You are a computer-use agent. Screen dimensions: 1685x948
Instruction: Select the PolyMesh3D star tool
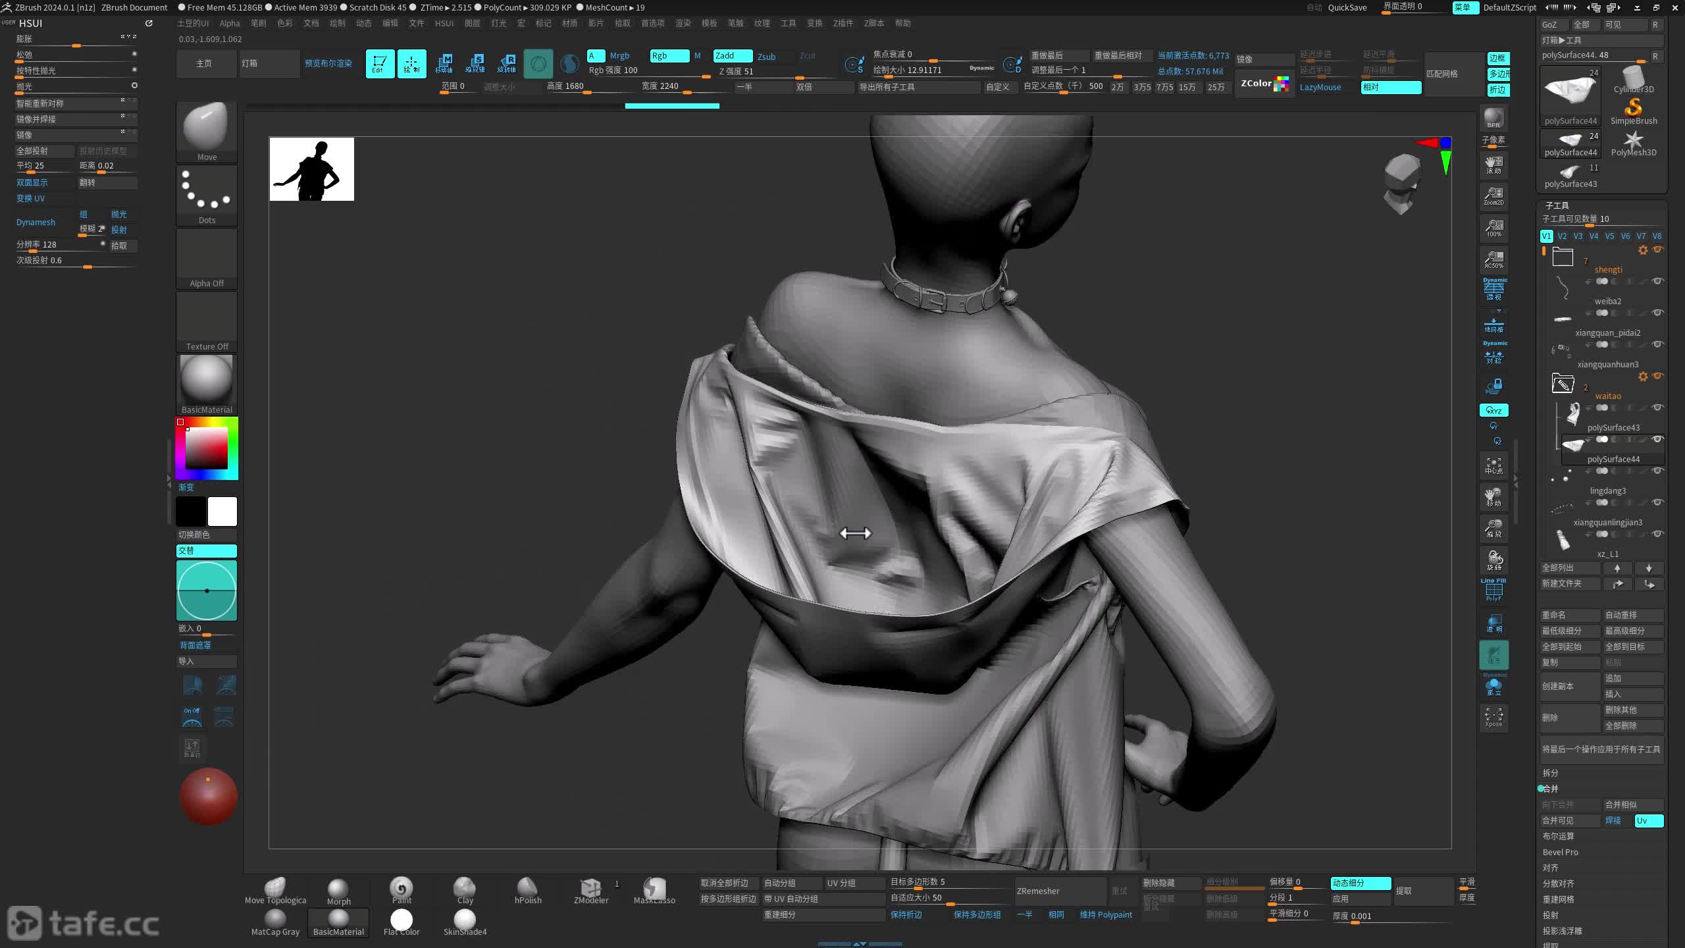[x=1633, y=142]
